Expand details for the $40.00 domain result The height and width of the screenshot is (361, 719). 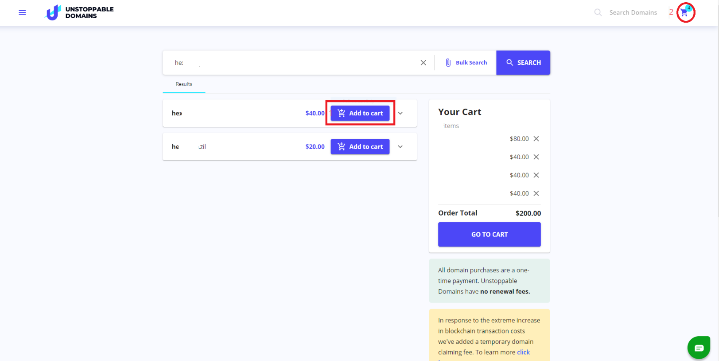(400, 113)
